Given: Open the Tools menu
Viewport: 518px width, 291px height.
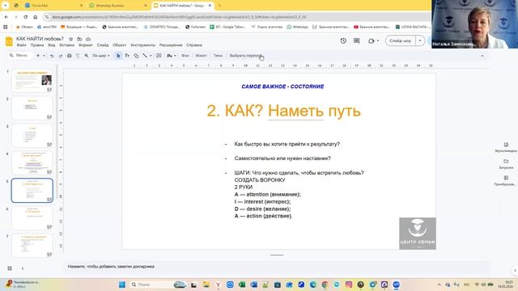Looking at the screenshot, I should (142, 45).
